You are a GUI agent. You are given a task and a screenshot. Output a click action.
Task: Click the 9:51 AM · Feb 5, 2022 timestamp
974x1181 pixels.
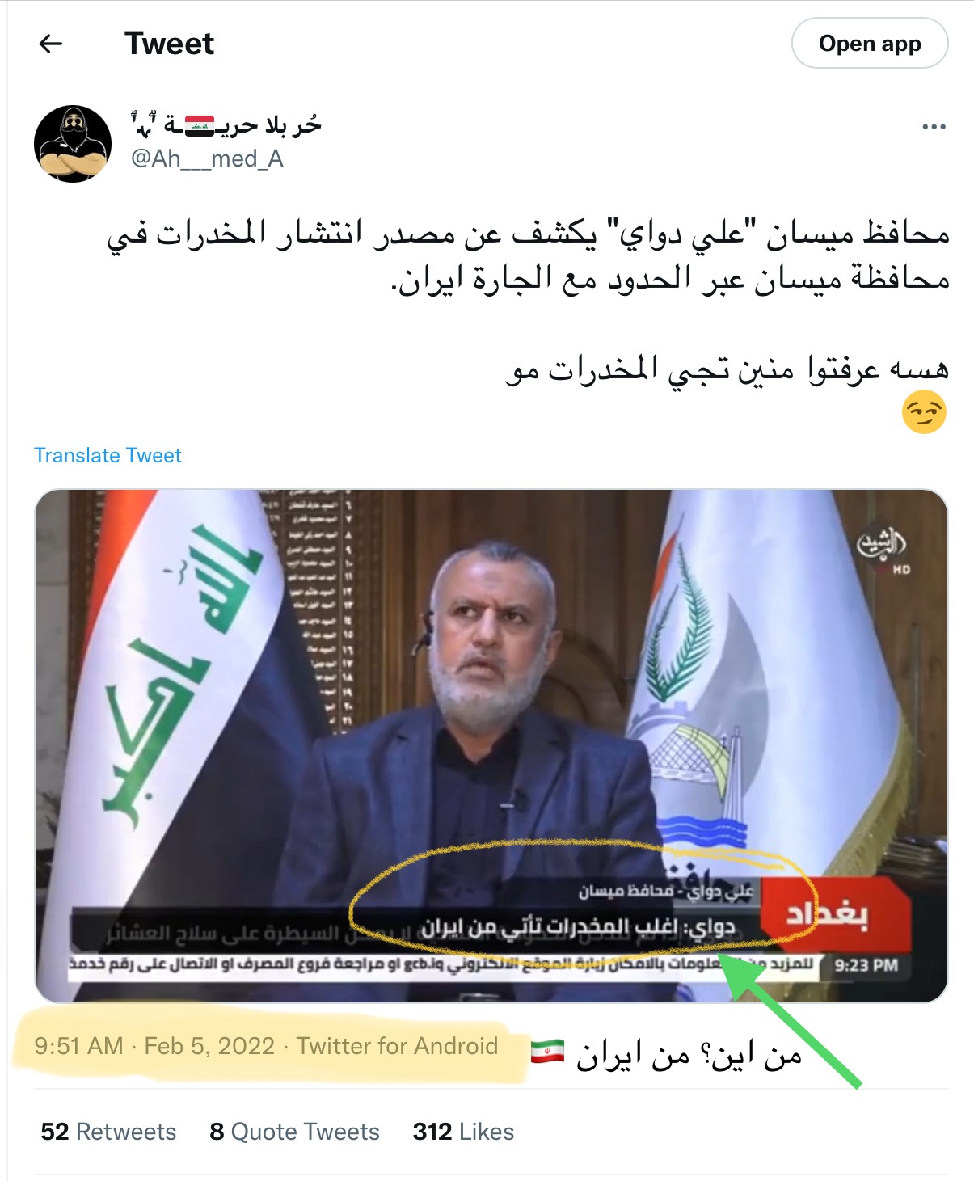(154, 1046)
